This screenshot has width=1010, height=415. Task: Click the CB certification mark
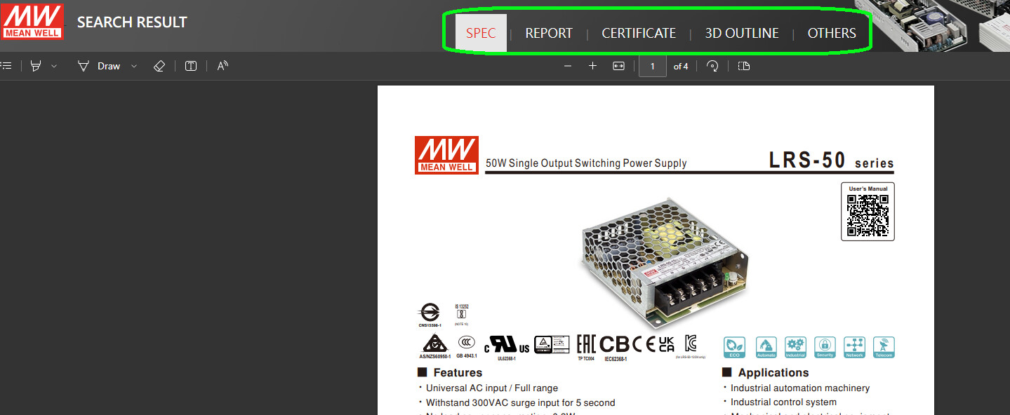pos(615,344)
